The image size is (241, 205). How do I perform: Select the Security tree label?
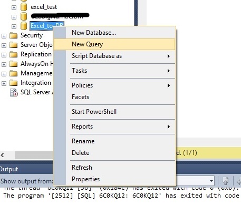(x=32, y=35)
